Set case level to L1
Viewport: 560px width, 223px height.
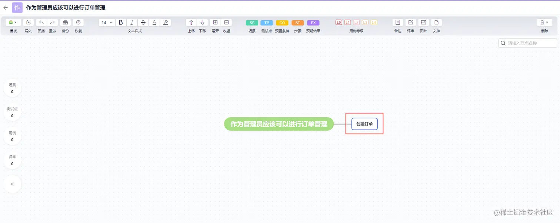click(347, 23)
